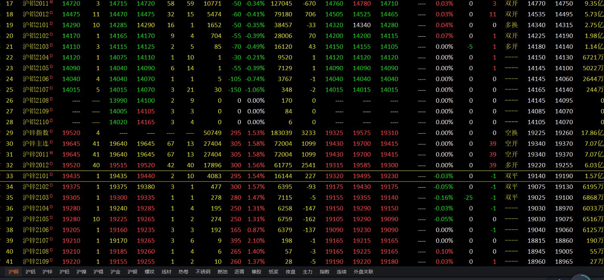Select the 沪铝2107 contract row

pyautogui.click(x=36, y=90)
